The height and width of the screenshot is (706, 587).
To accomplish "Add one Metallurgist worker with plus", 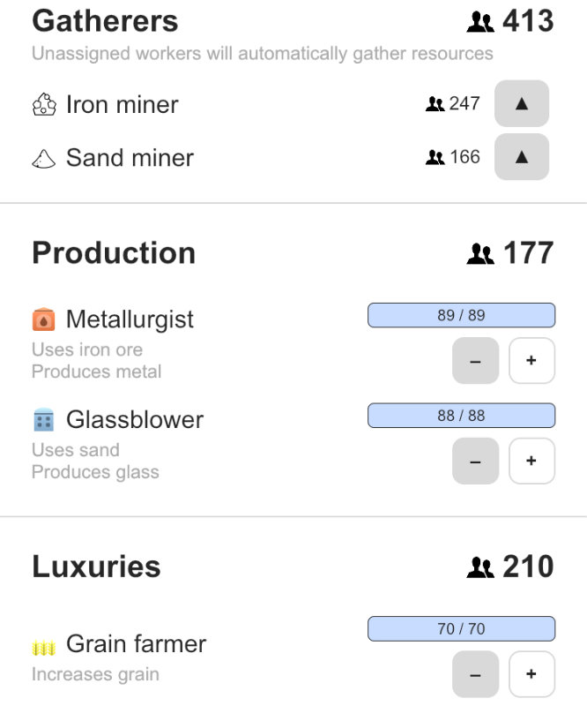I will pos(531,361).
